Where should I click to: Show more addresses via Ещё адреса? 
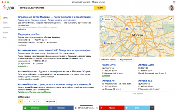(x=138, y=94)
